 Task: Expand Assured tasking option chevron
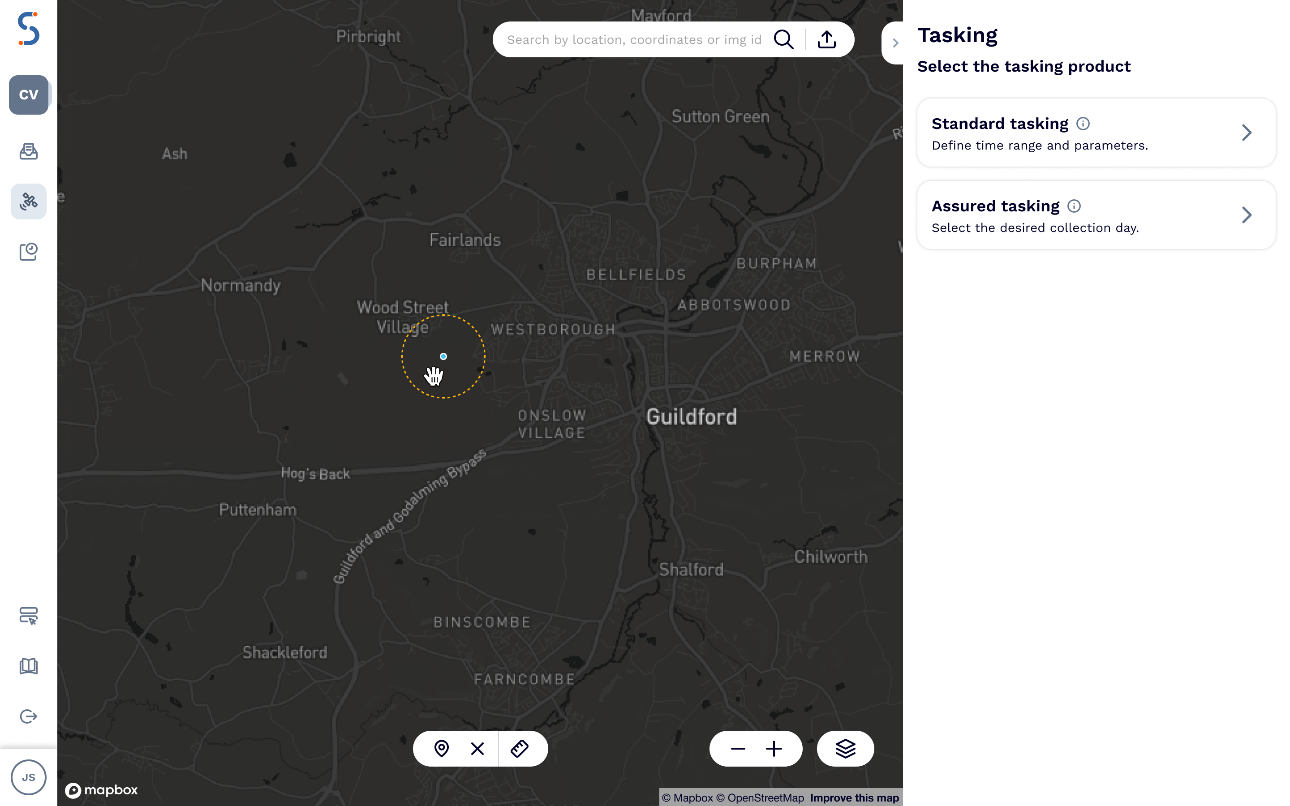coord(1246,215)
